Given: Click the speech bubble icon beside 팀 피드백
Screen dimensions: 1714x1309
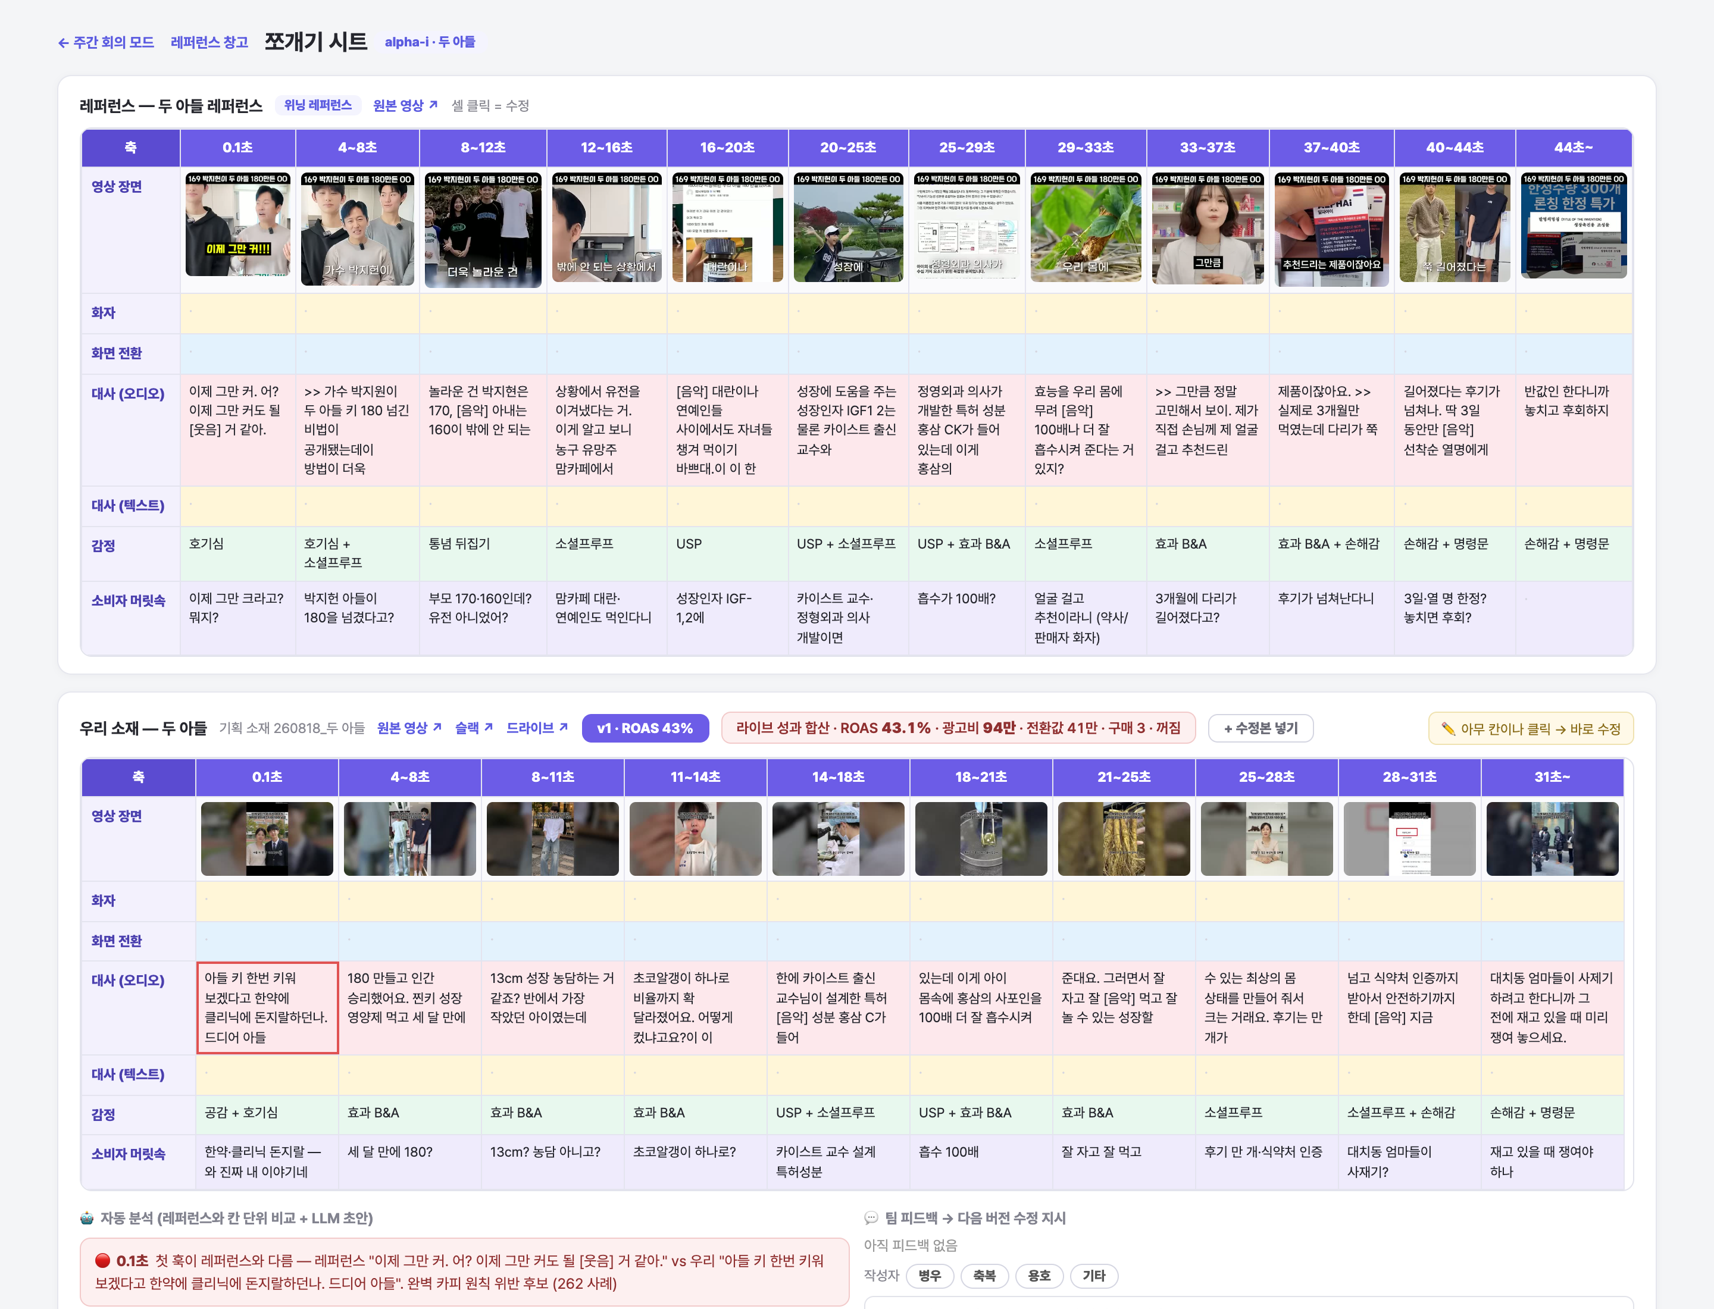Looking at the screenshot, I should pyautogui.click(x=871, y=1218).
